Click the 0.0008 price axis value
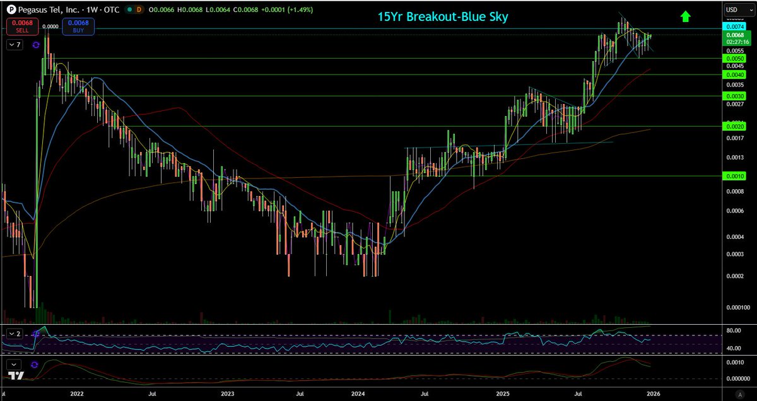Viewport: 757px width, 401px height. 735,192
